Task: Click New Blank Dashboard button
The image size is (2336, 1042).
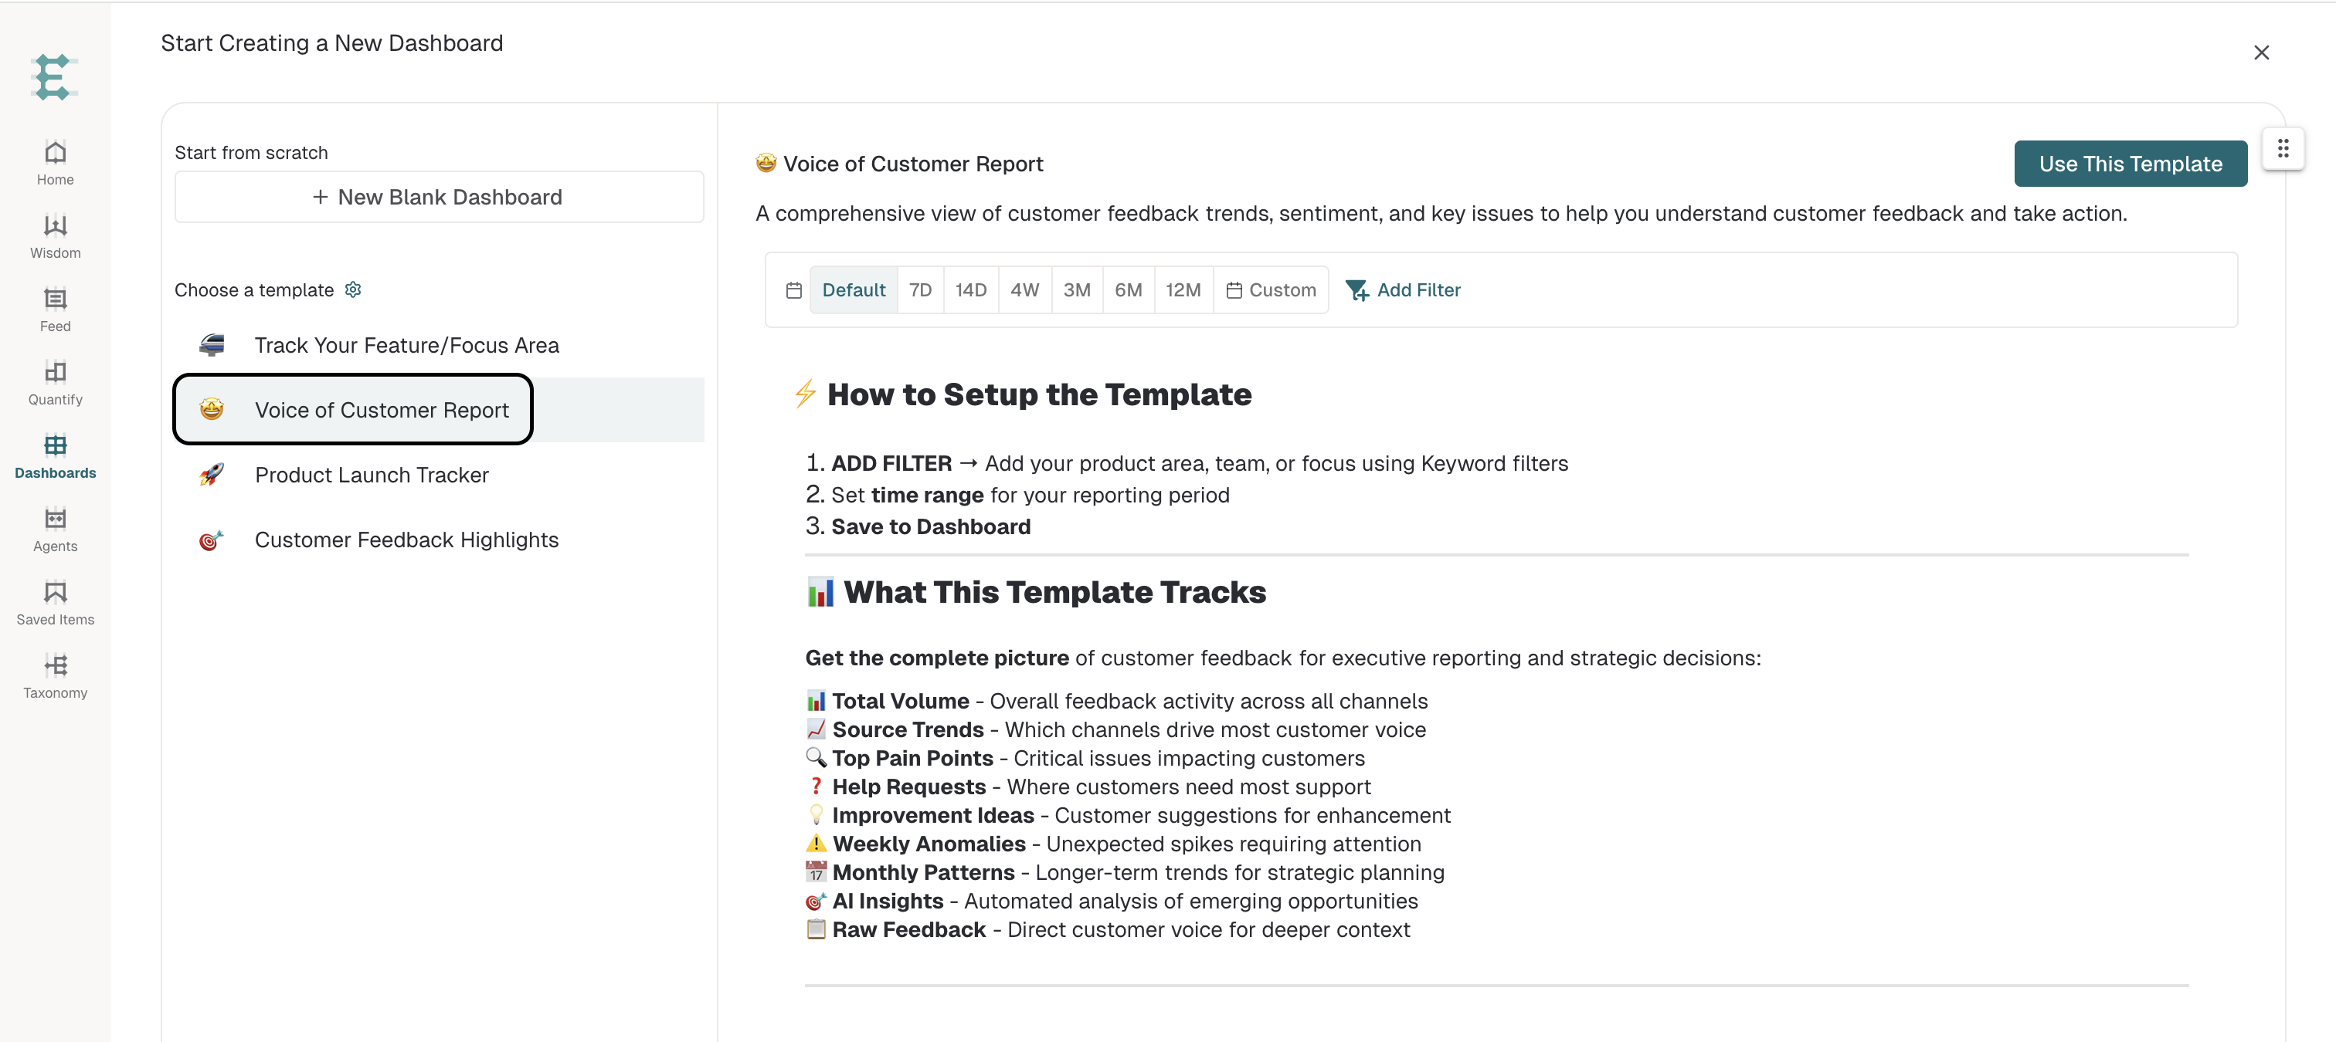Action: point(439,198)
